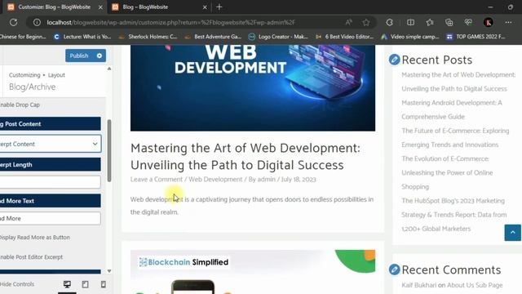
Task: Close the Blog – BlogWebsite tab
Action: click(205, 7)
